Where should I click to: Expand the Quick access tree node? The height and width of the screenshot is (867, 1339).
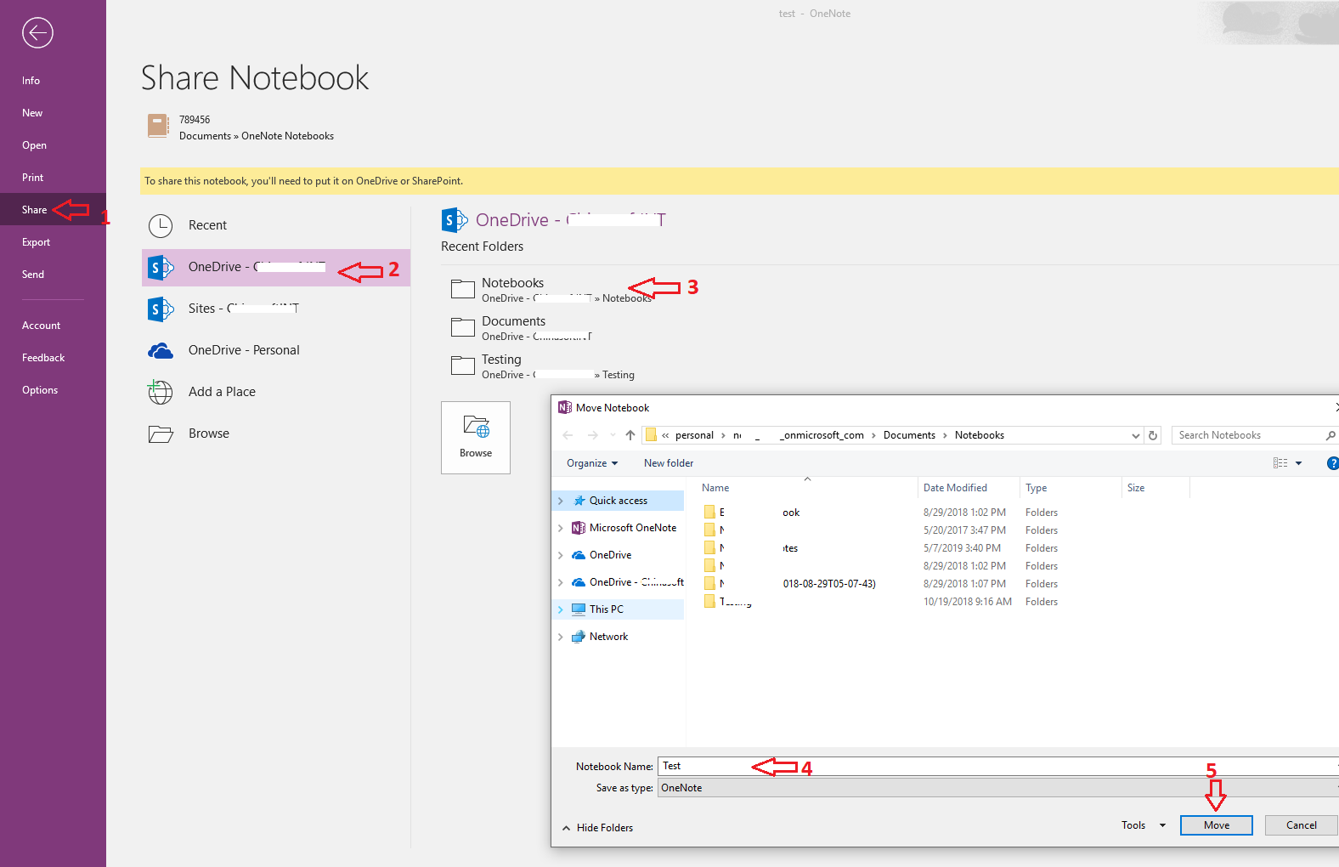pos(561,501)
